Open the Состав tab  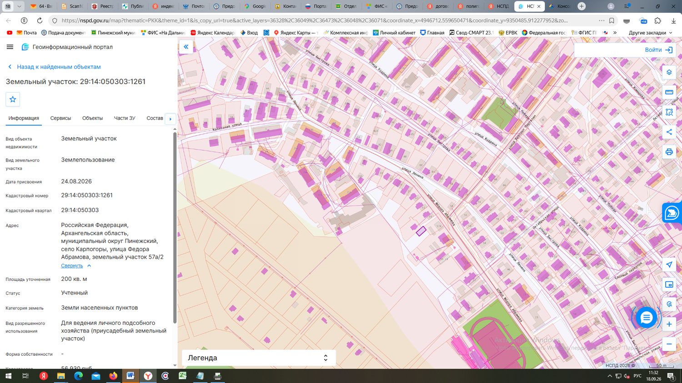point(155,118)
